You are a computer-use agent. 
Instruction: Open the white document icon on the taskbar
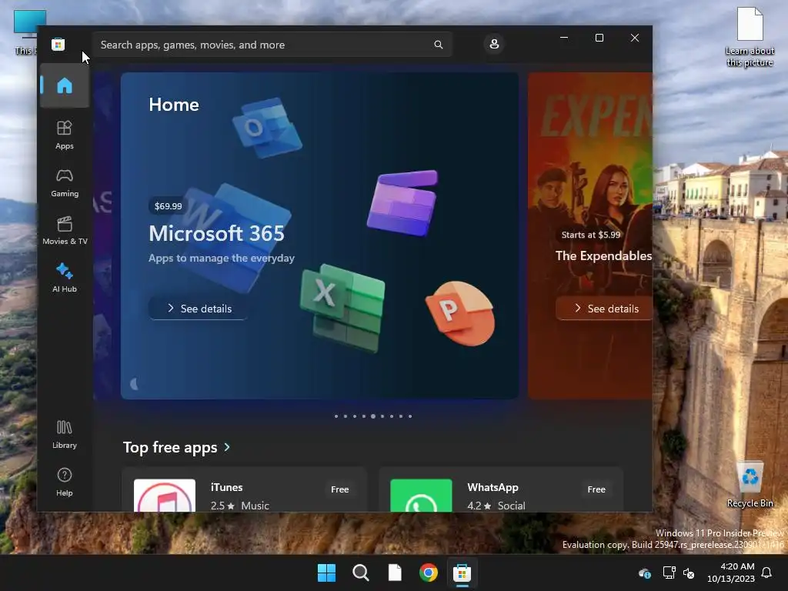(395, 573)
